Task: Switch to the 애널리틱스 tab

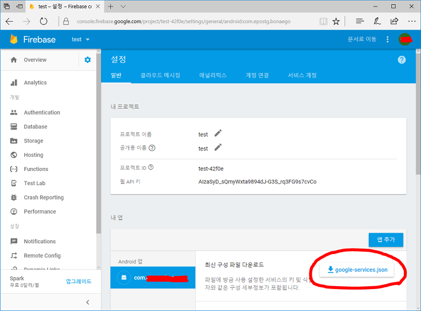Action: click(x=213, y=75)
